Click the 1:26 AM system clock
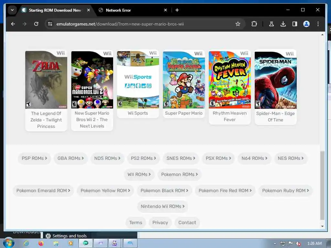331x248 pixels. point(314,243)
